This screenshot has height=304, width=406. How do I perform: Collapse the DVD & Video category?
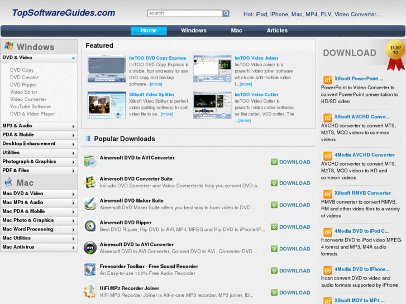(39, 57)
